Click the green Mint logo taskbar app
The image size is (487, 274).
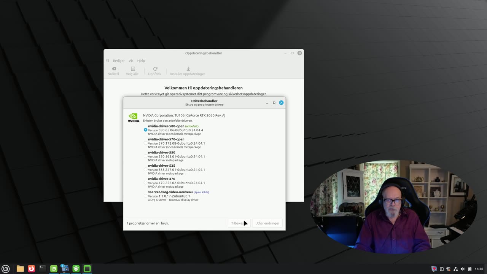coord(54,269)
